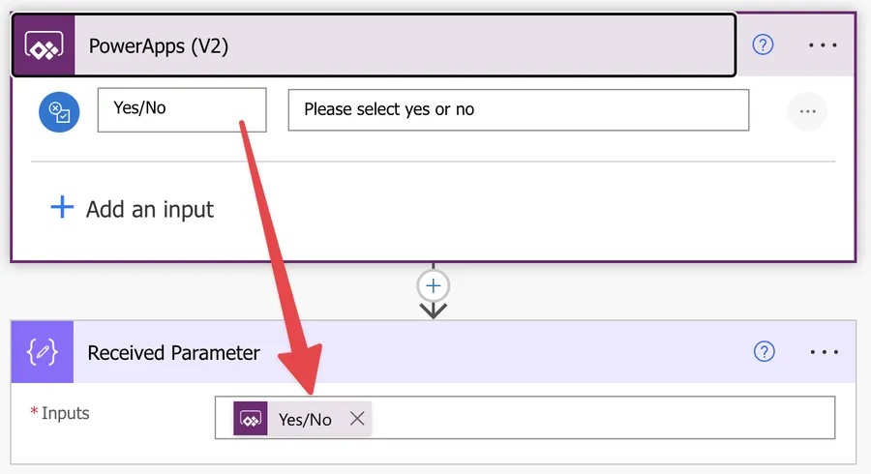Click the Add an input link

point(149,209)
